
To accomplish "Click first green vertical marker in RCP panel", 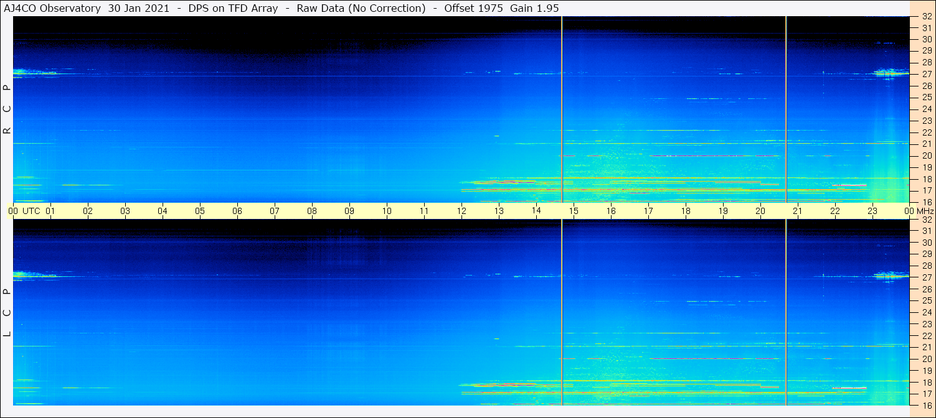I will [562, 109].
